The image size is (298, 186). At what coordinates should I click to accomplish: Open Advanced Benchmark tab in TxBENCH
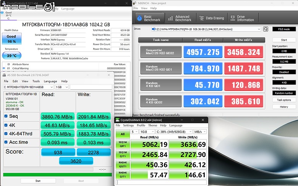(180, 18)
